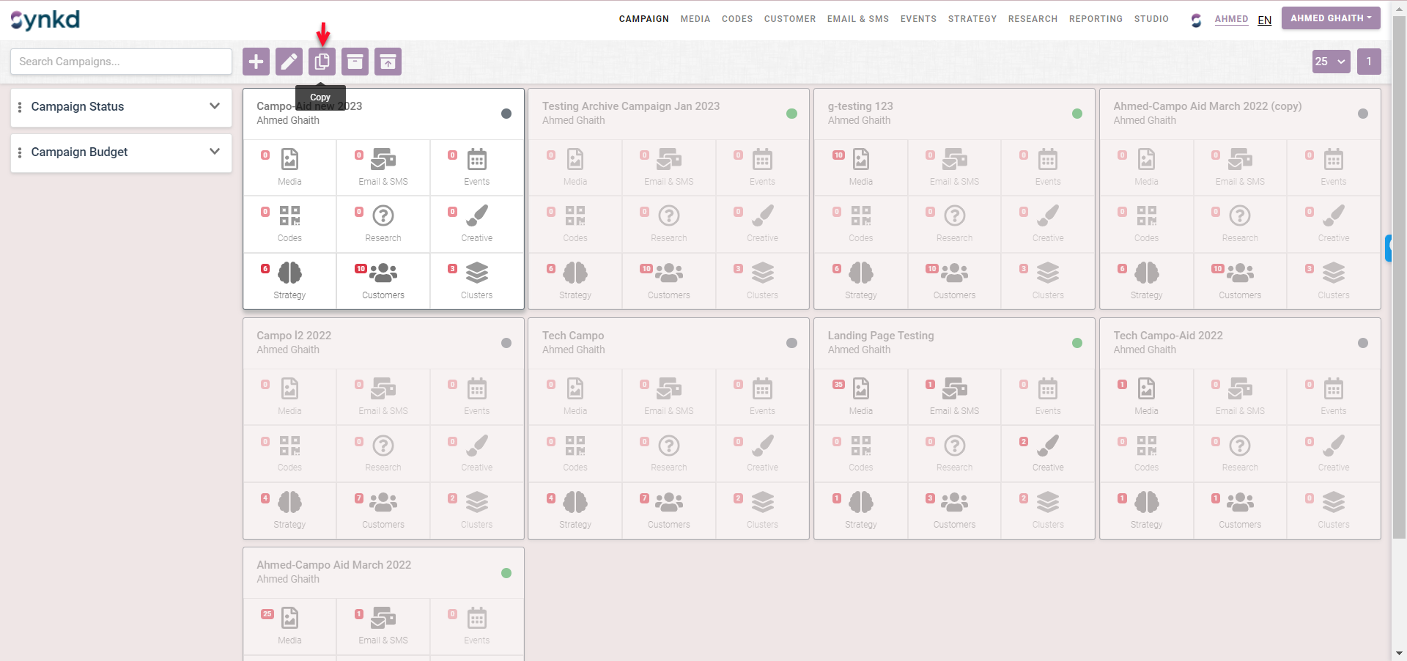
Task: Open Customers in Campo-Aid new 2023 card
Action: (x=383, y=281)
